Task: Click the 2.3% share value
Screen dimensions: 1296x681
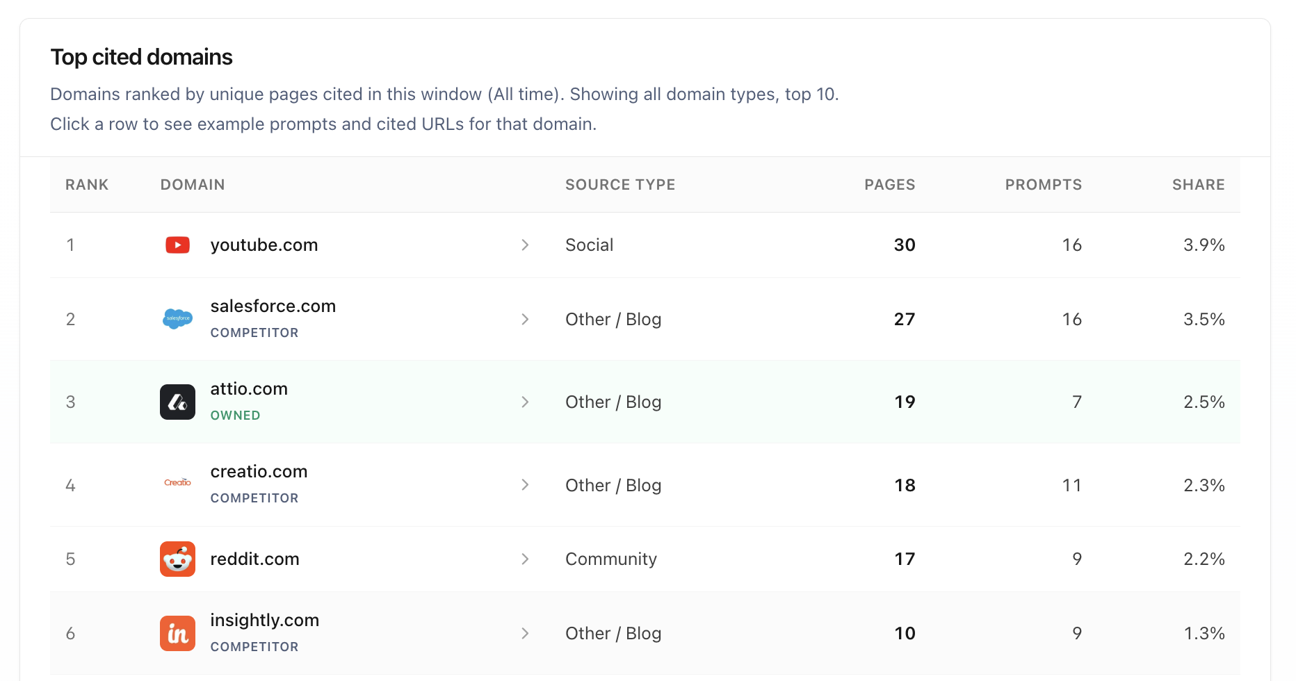Action: (1204, 485)
